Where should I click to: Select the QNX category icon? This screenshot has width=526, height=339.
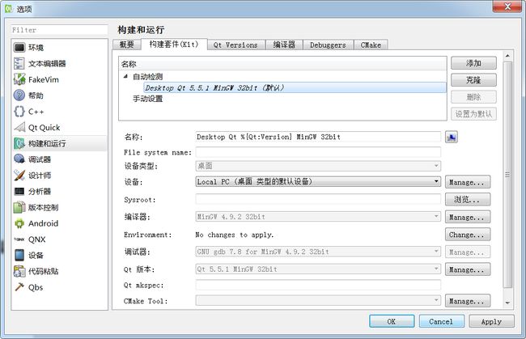(x=19, y=239)
